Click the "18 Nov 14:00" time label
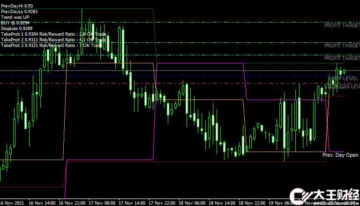This screenshot has height=206, width=360. (x=222, y=203)
